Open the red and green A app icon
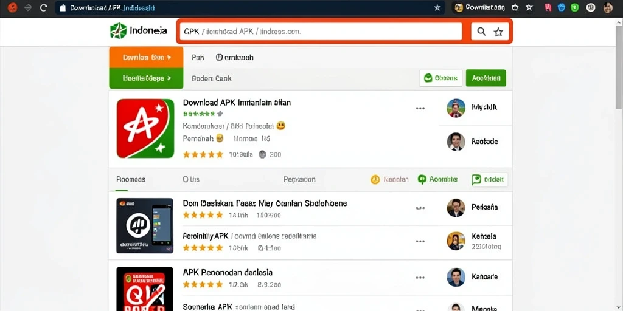This screenshot has width=623, height=311. [145, 128]
